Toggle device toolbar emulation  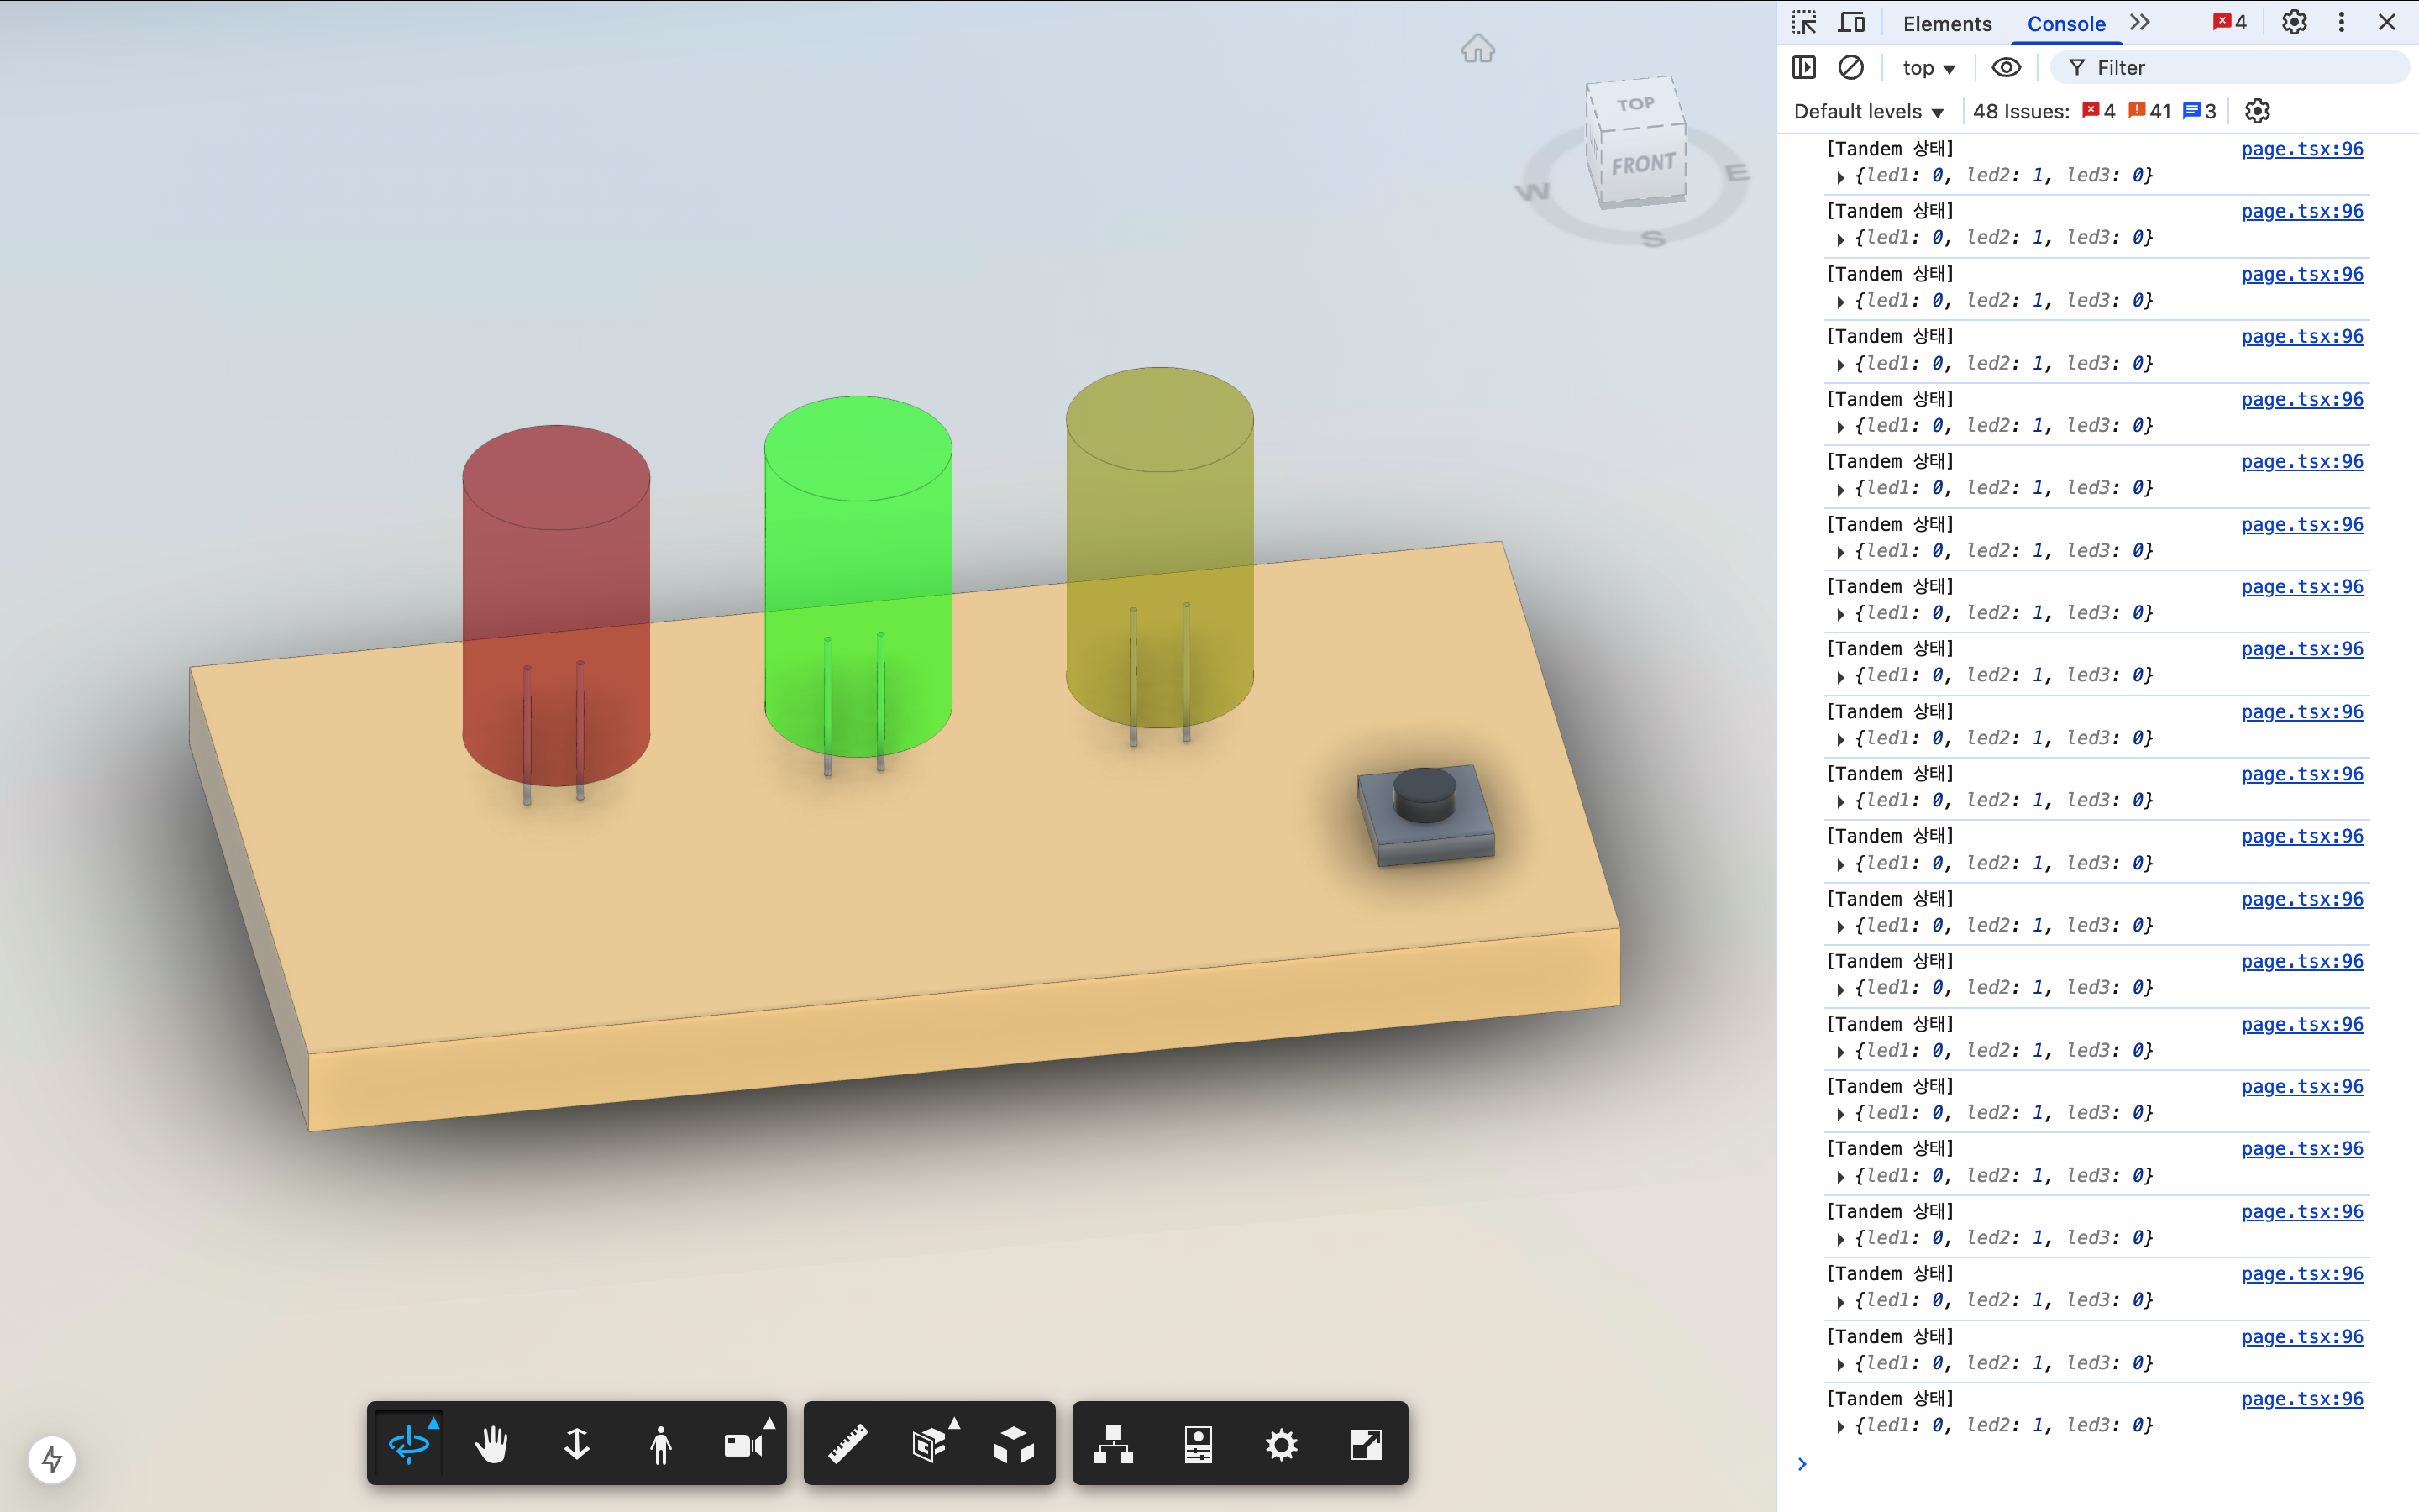coord(1852,22)
